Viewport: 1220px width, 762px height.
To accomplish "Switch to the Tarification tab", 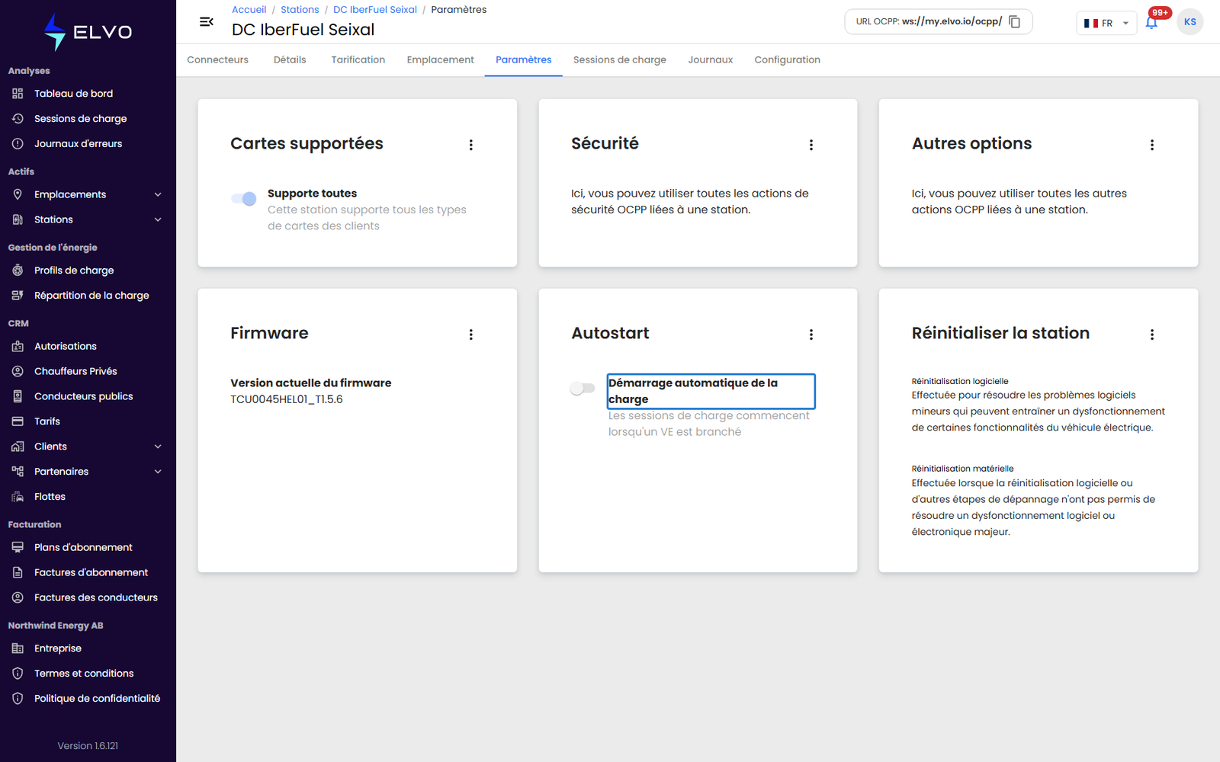I will tap(358, 60).
